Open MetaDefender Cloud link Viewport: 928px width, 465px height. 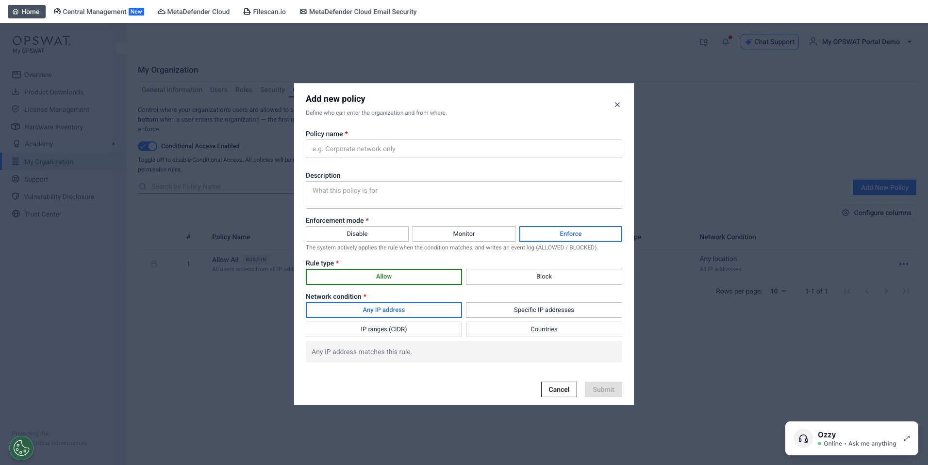tap(194, 12)
